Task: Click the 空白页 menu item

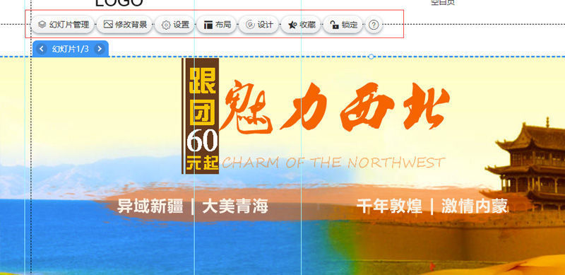Action: 443,3
